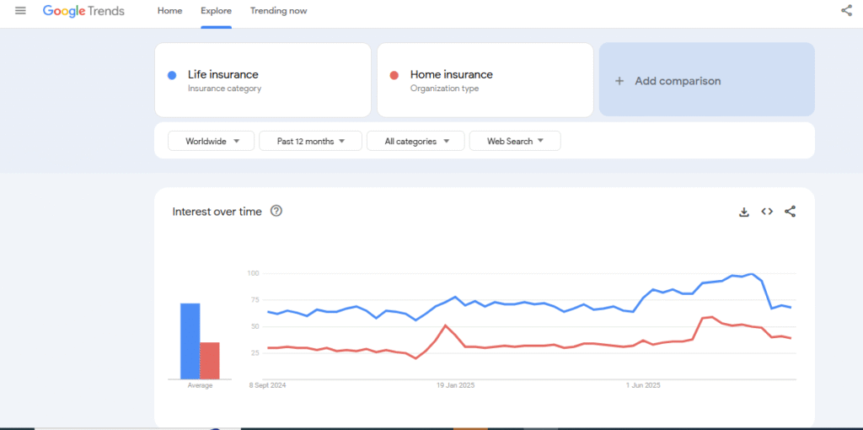
Task: Click plus icon in Add comparison
Action: [x=619, y=81]
